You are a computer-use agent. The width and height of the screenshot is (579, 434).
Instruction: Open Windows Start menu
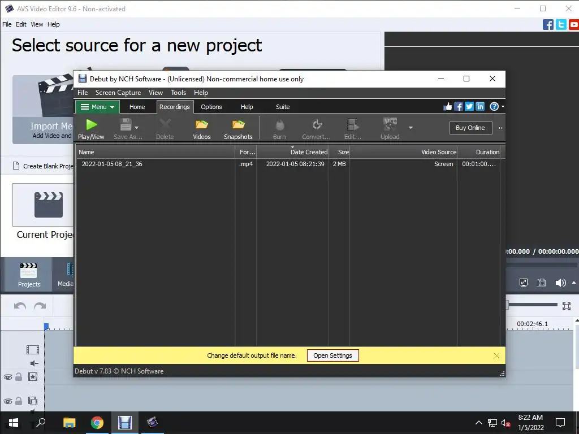(x=14, y=423)
